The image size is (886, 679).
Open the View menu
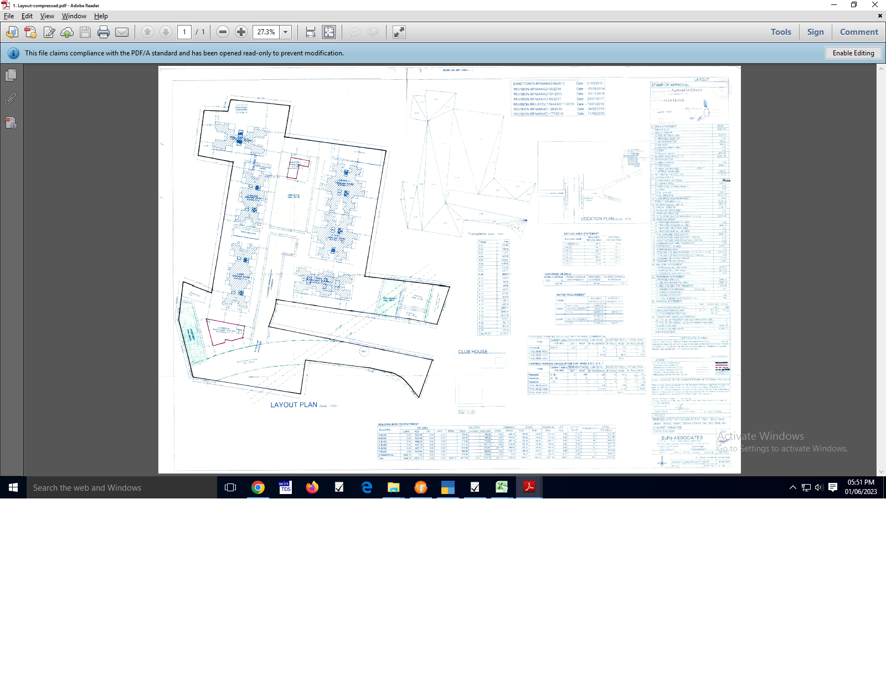(47, 16)
